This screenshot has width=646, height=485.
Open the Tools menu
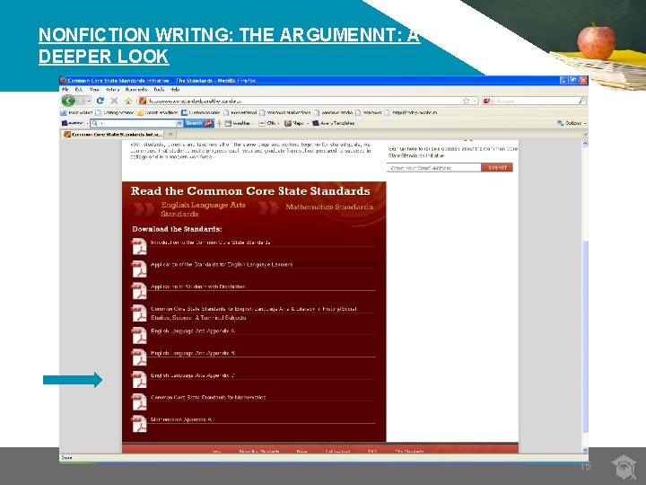tap(159, 90)
